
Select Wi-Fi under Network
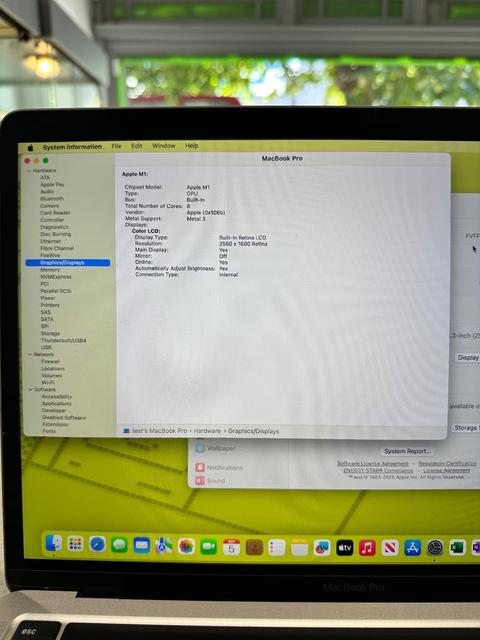[x=47, y=382]
